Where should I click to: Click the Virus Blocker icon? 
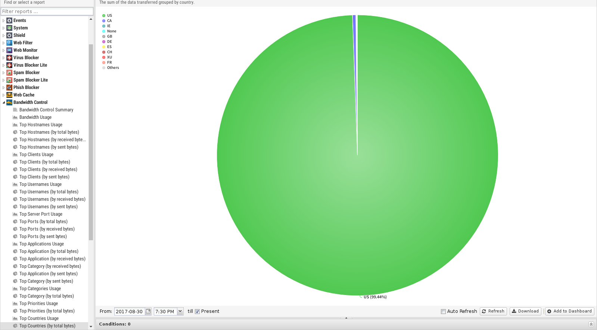(9, 58)
